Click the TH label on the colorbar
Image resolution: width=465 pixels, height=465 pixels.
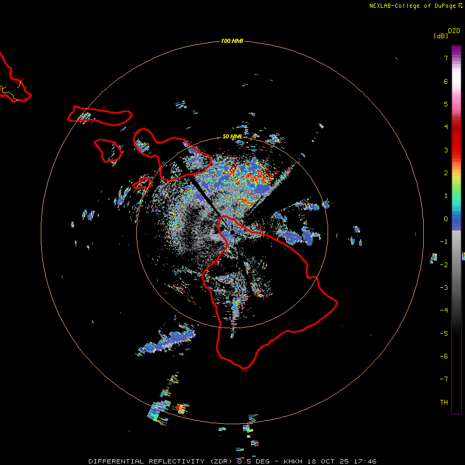pos(444,402)
